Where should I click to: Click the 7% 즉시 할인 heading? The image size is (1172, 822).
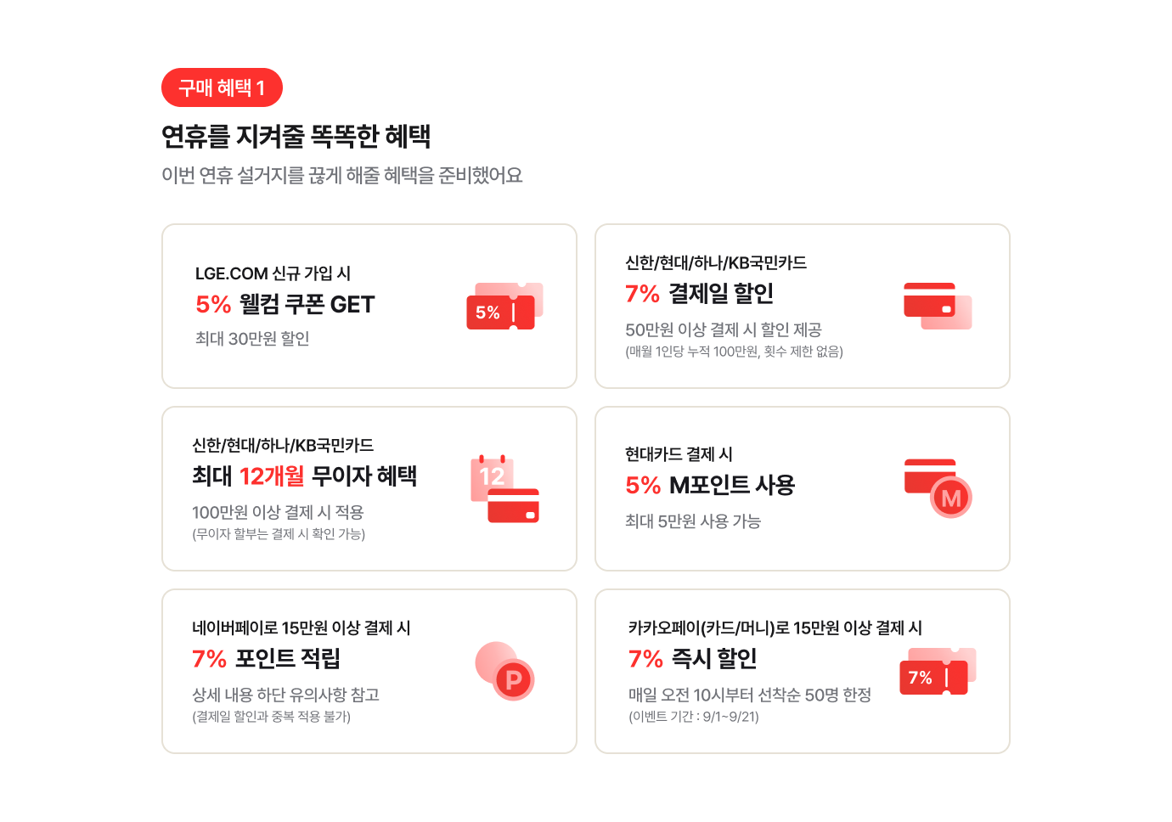[x=693, y=658]
